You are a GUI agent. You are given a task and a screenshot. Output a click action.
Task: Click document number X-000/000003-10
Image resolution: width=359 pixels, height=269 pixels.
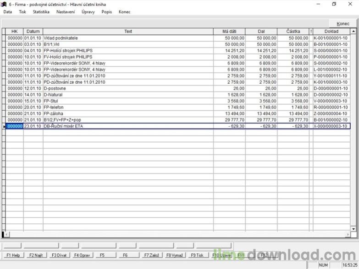331,126
